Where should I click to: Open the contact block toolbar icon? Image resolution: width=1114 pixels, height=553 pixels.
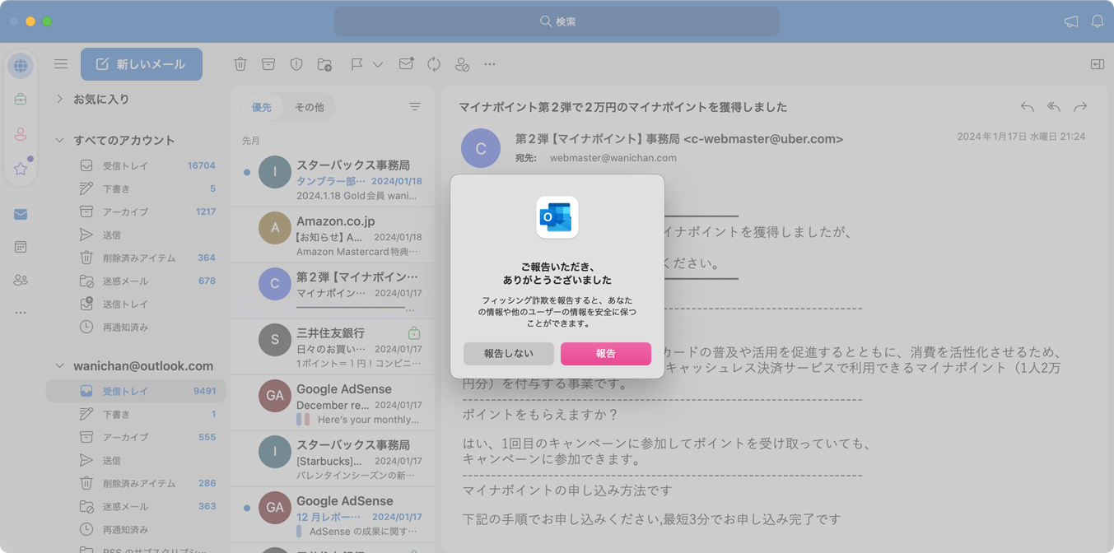(x=462, y=64)
